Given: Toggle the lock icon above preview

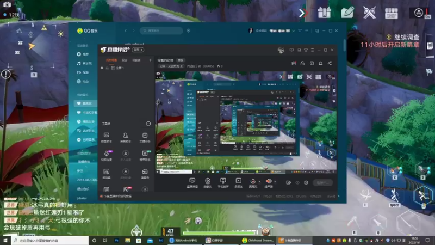Looking at the screenshot, I should click(x=302, y=63).
